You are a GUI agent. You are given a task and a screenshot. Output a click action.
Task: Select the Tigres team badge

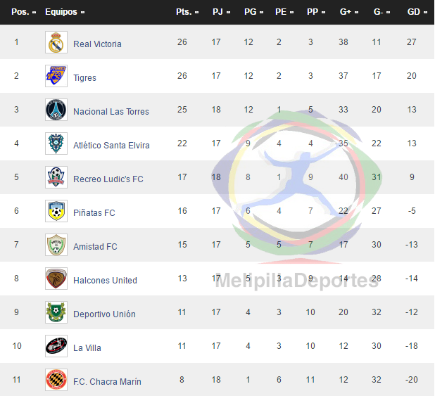(56, 76)
